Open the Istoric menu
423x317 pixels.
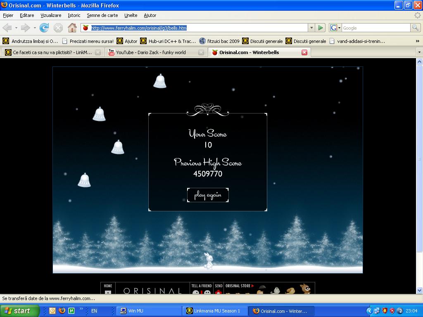(x=74, y=15)
